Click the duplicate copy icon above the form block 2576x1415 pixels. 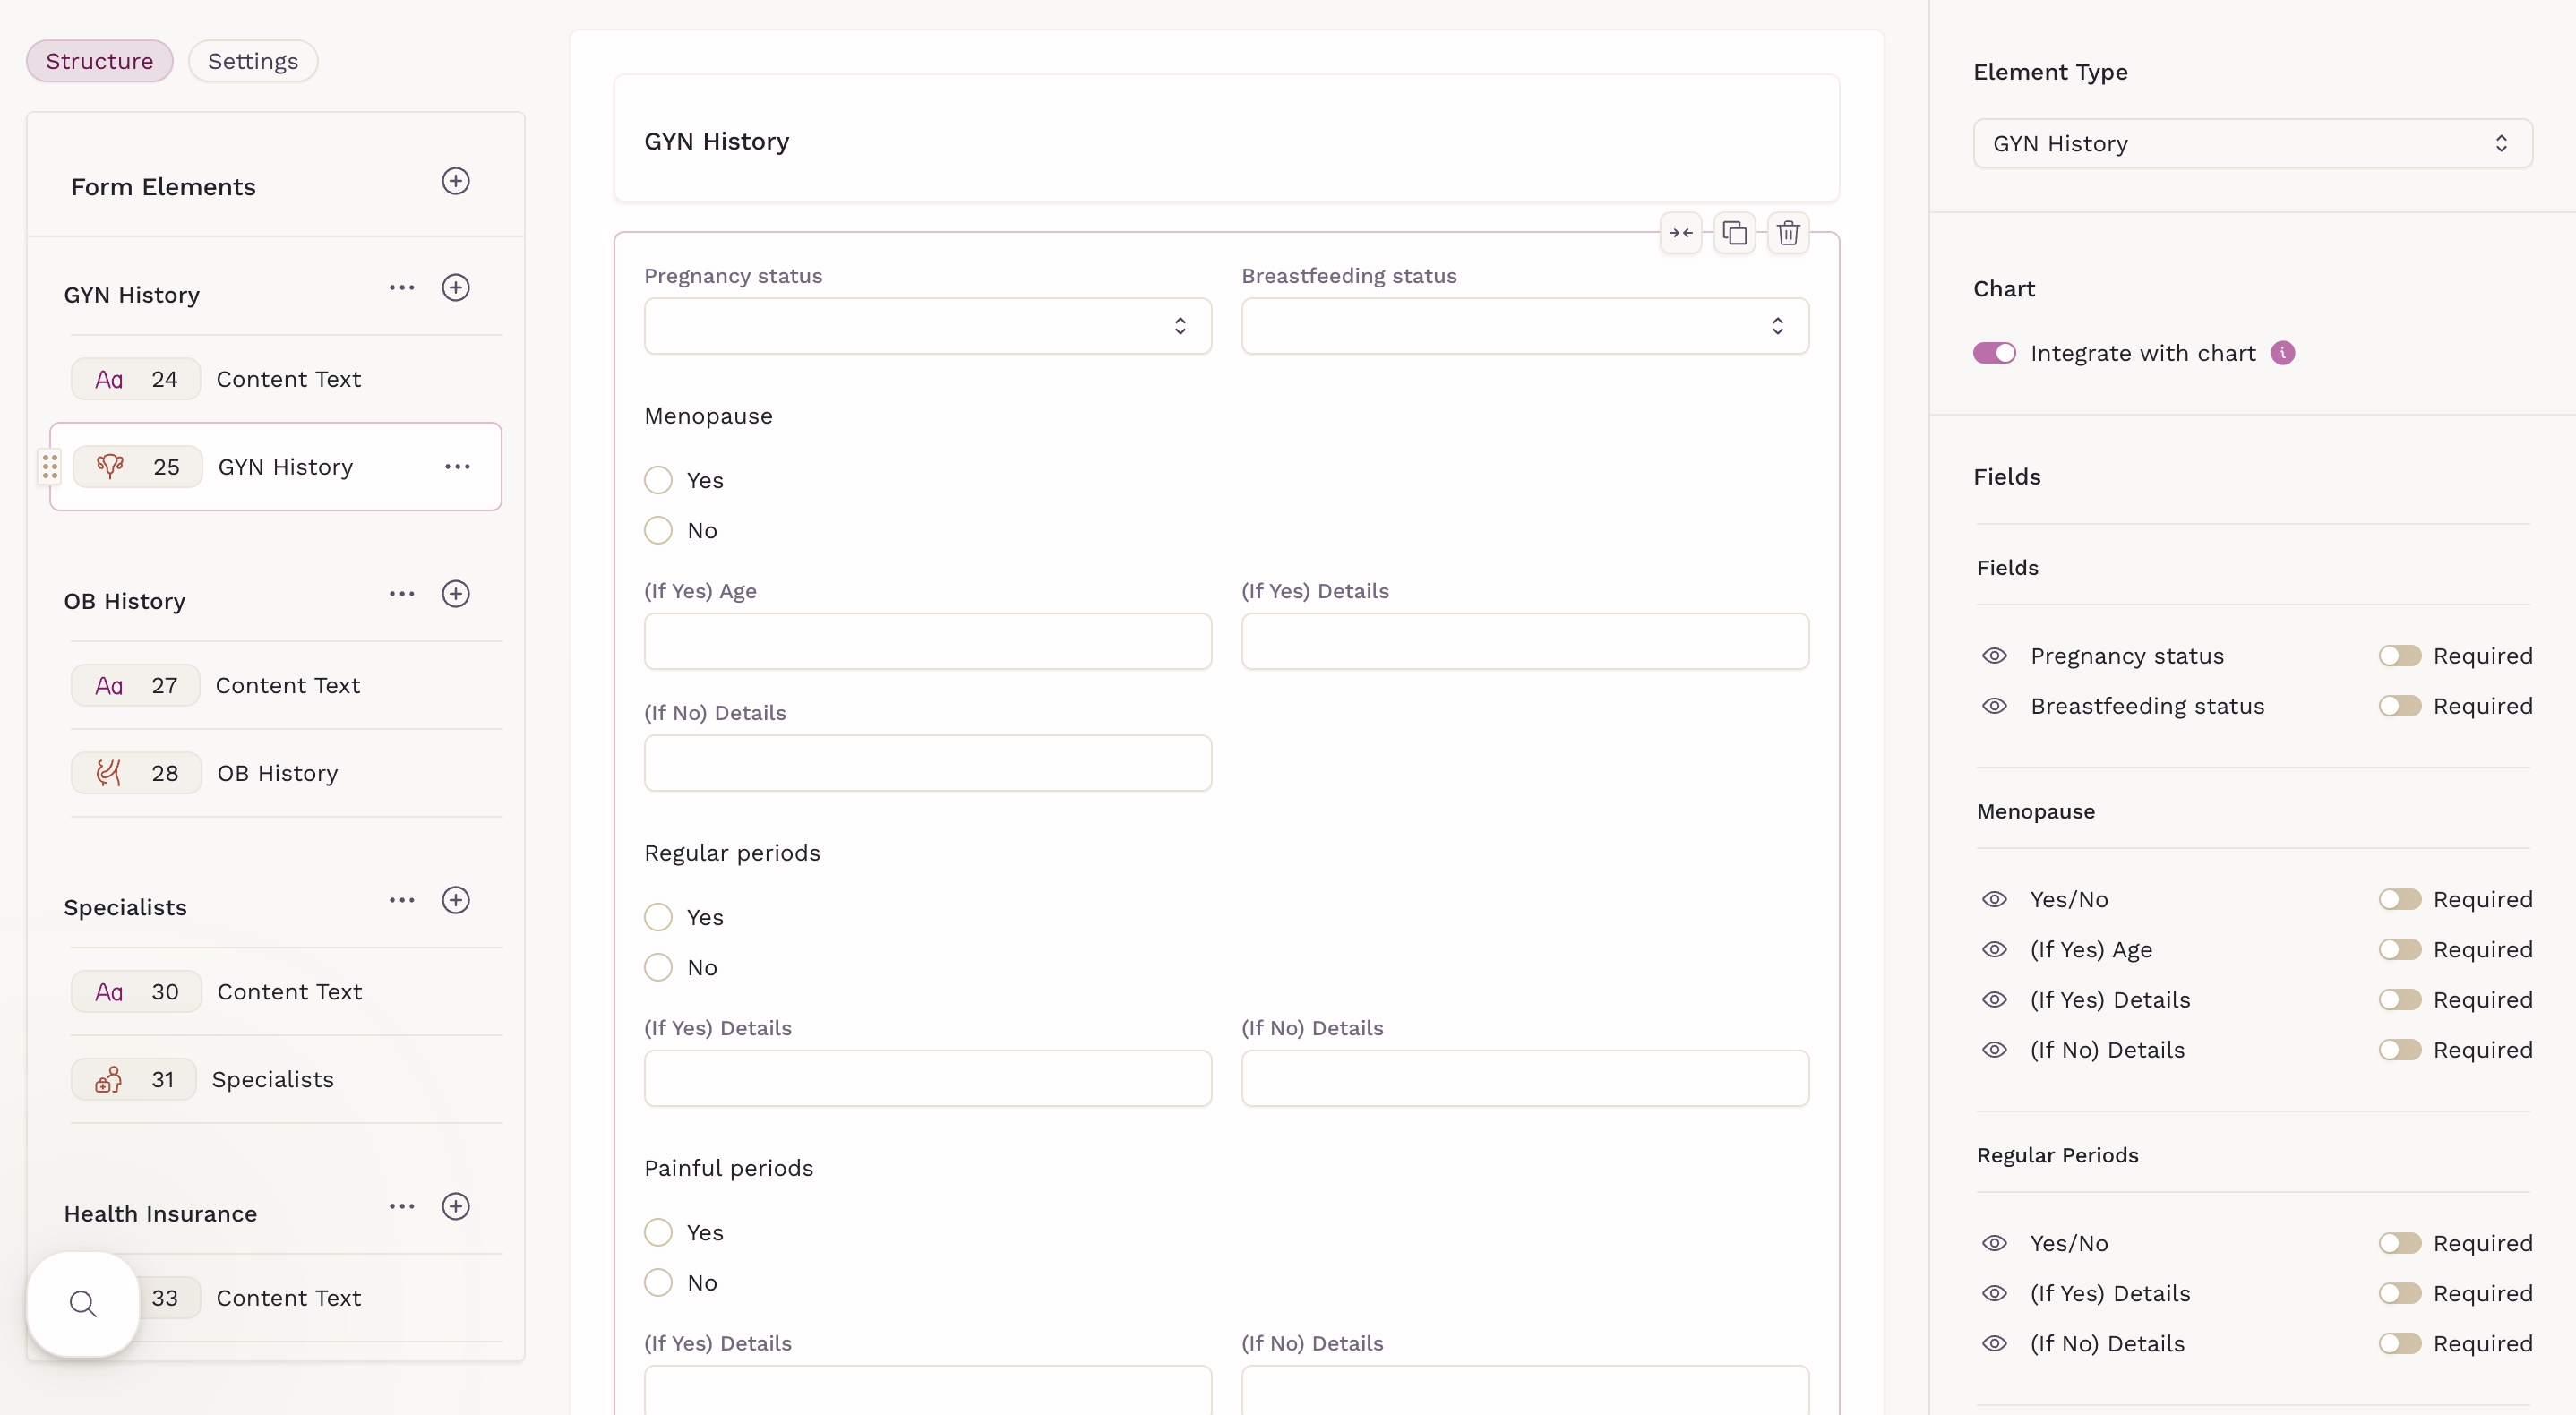1734,233
